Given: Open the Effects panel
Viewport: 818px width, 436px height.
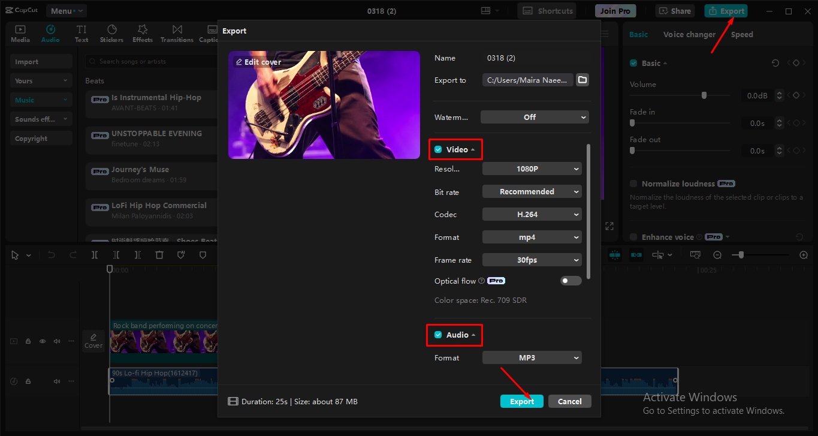Looking at the screenshot, I should [142, 33].
